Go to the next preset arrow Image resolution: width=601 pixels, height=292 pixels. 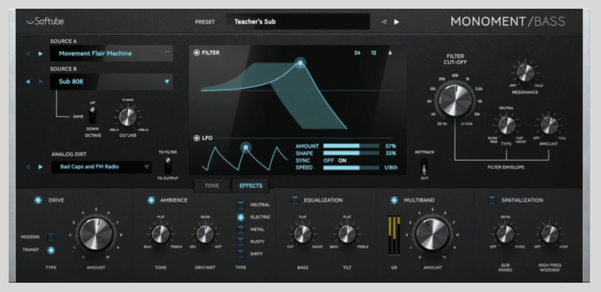[x=396, y=22]
